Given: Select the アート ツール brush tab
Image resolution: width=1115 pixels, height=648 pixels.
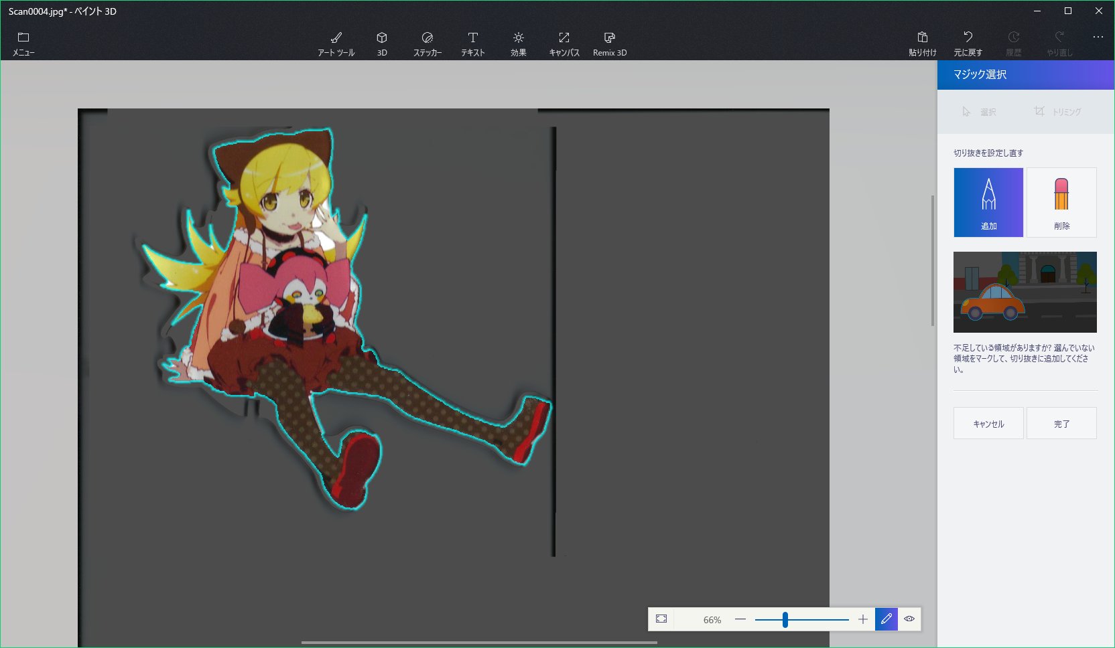Looking at the screenshot, I should point(336,44).
